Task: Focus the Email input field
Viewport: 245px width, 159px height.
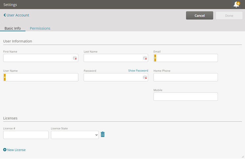Action: (185, 58)
